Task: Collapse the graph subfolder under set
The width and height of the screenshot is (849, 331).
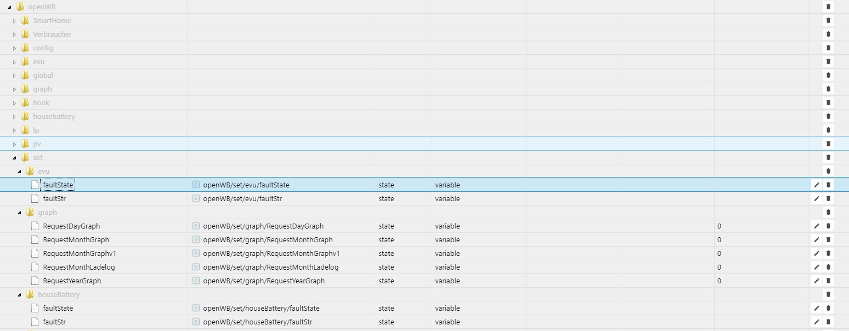Action: point(20,213)
